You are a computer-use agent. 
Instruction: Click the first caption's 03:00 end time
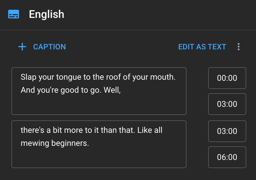[227, 104]
